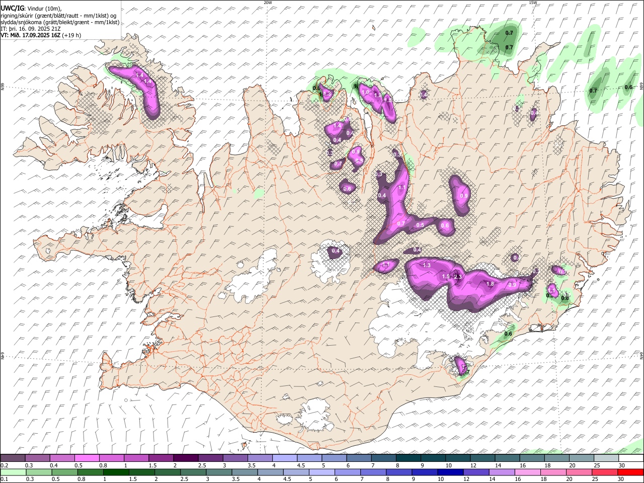Click the dark teal 8–9 swatch in the upper legend row

click(408, 458)
